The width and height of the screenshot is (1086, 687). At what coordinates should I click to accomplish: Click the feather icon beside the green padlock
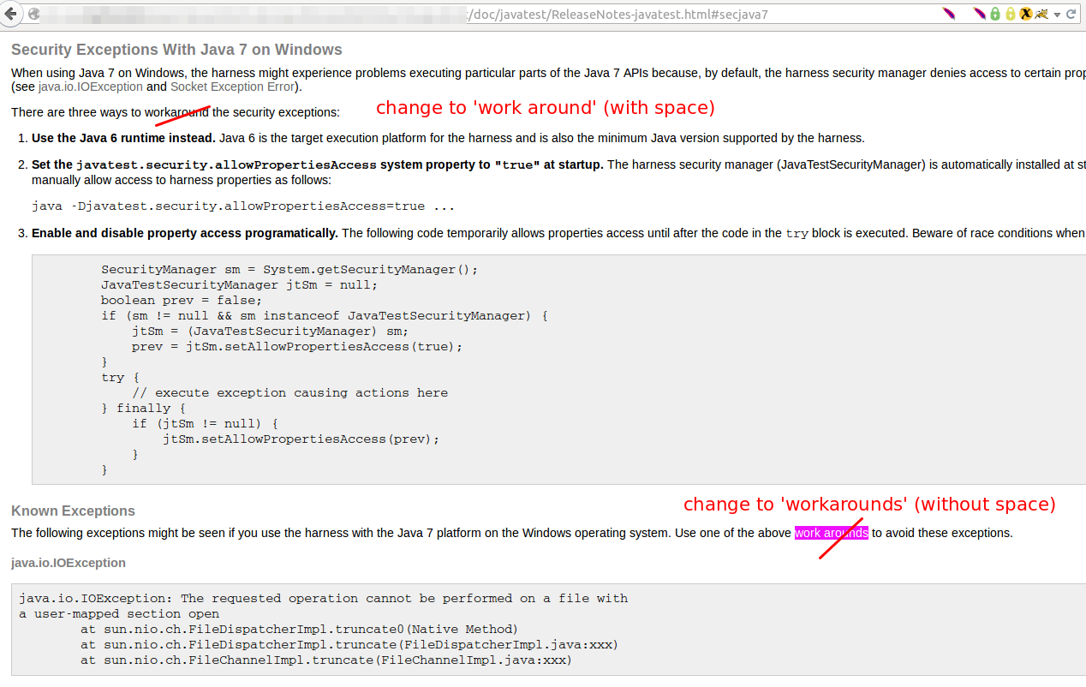coord(979,14)
